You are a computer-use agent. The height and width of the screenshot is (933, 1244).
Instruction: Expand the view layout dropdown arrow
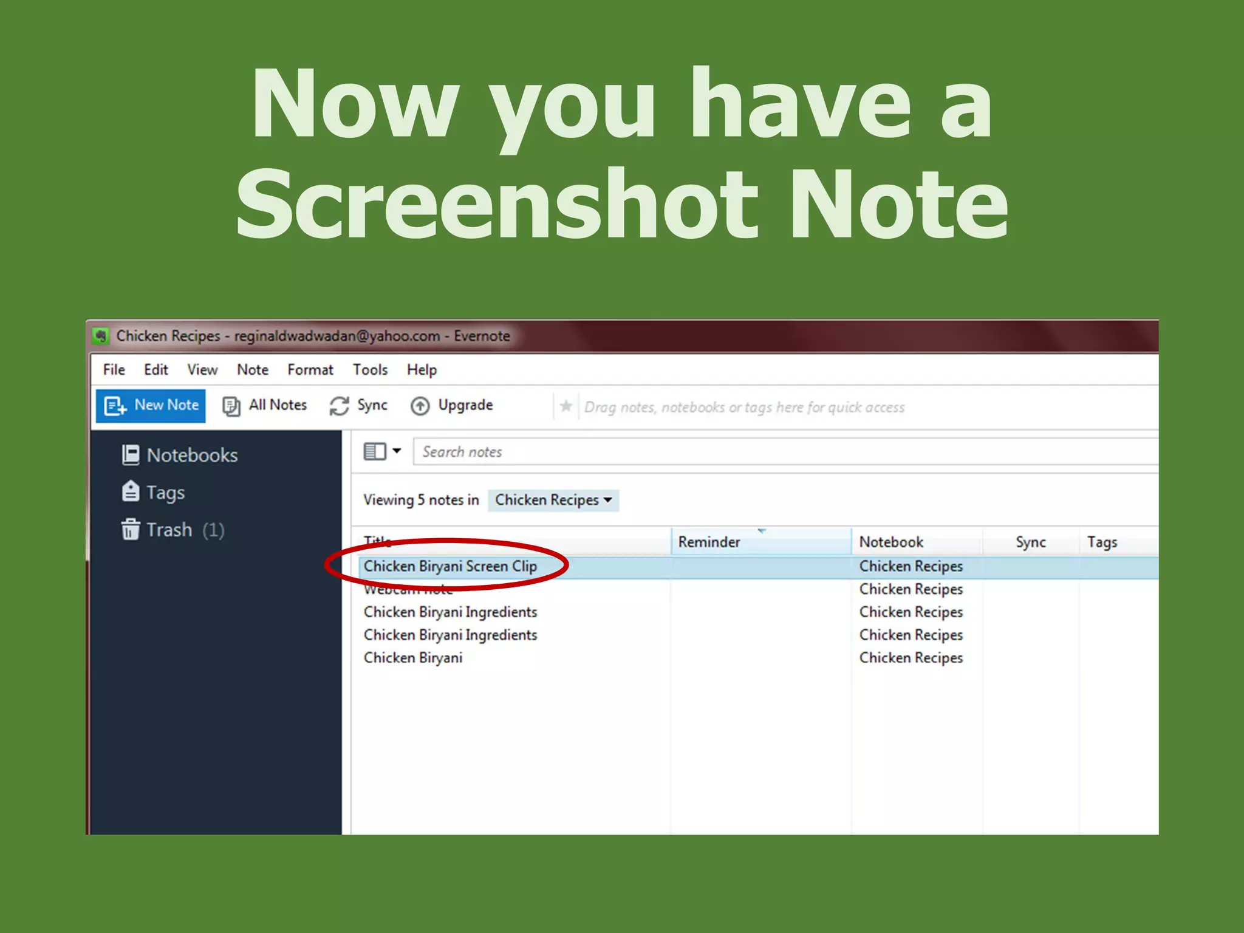[397, 451]
